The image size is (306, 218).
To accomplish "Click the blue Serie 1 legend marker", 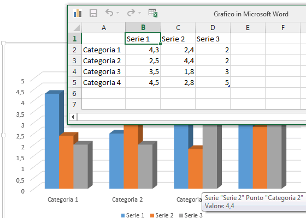I will coord(123,215).
